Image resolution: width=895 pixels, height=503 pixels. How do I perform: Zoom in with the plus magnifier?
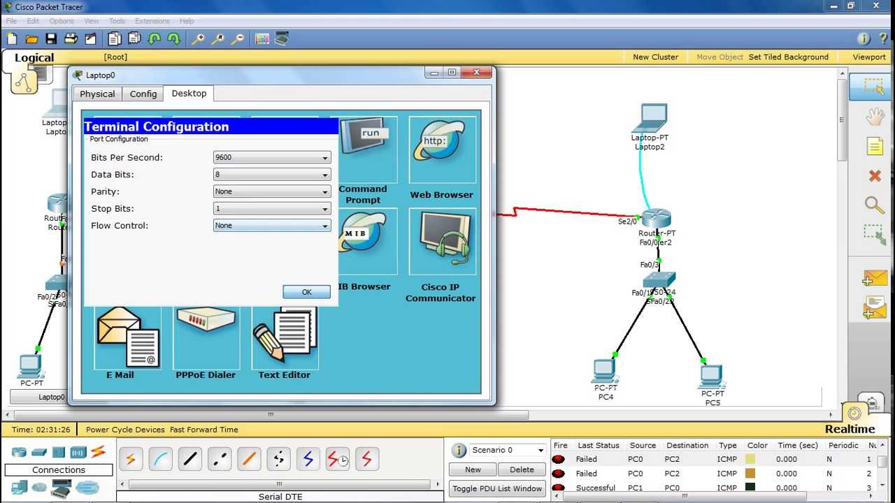pyautogui.click(x=198, y=39)
